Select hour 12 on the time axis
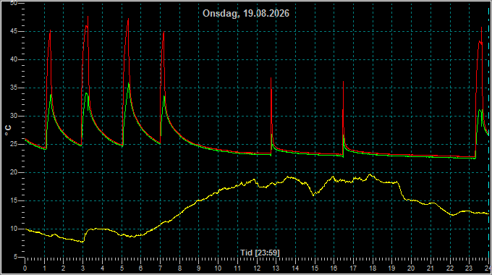The height and width of the screenshot is (275, 492). (257, 268)
